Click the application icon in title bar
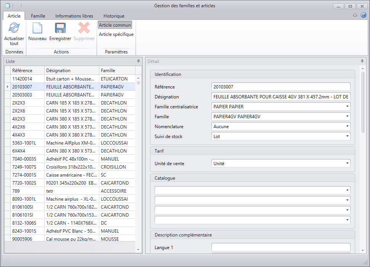The image size is (370, 267). click(7, 6)
